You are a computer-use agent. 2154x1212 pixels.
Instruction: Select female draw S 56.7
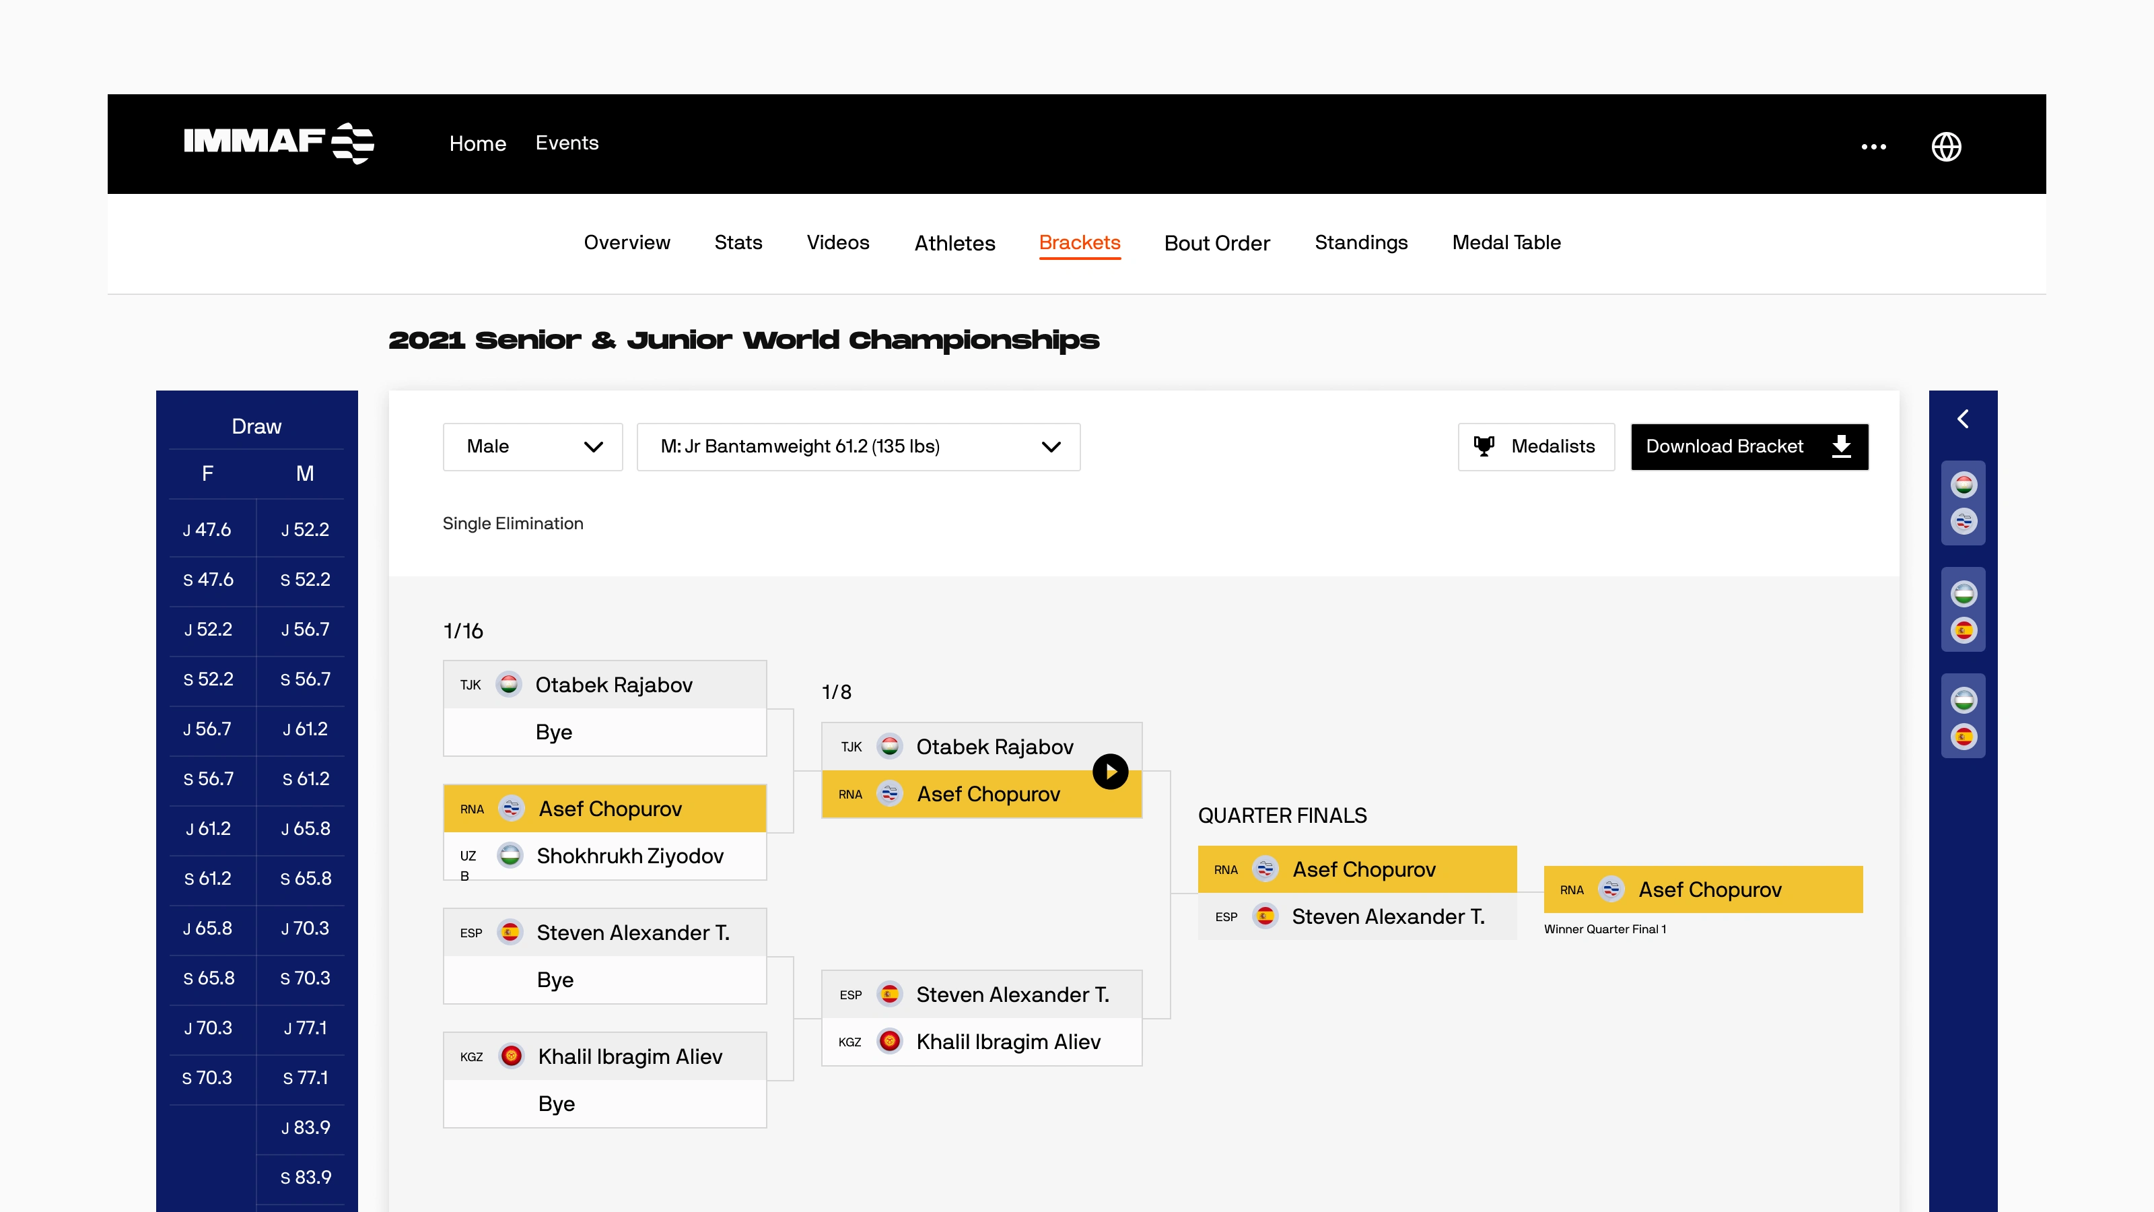[208, 779]
